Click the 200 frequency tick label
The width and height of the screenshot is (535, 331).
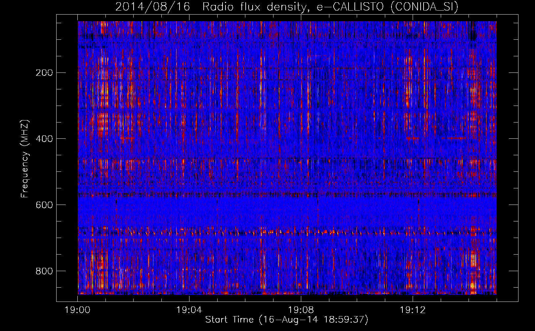[44, 72]
